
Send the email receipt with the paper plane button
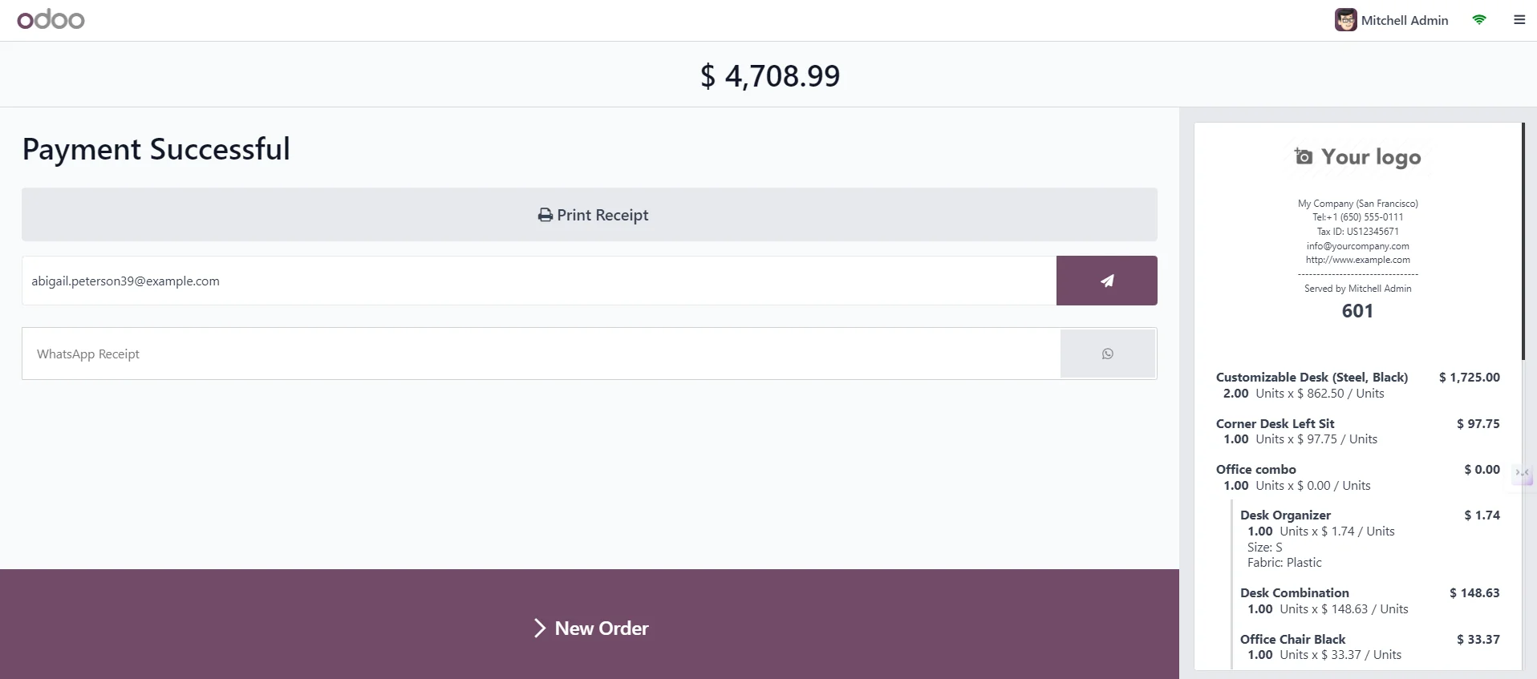[x=1106, y=281]
